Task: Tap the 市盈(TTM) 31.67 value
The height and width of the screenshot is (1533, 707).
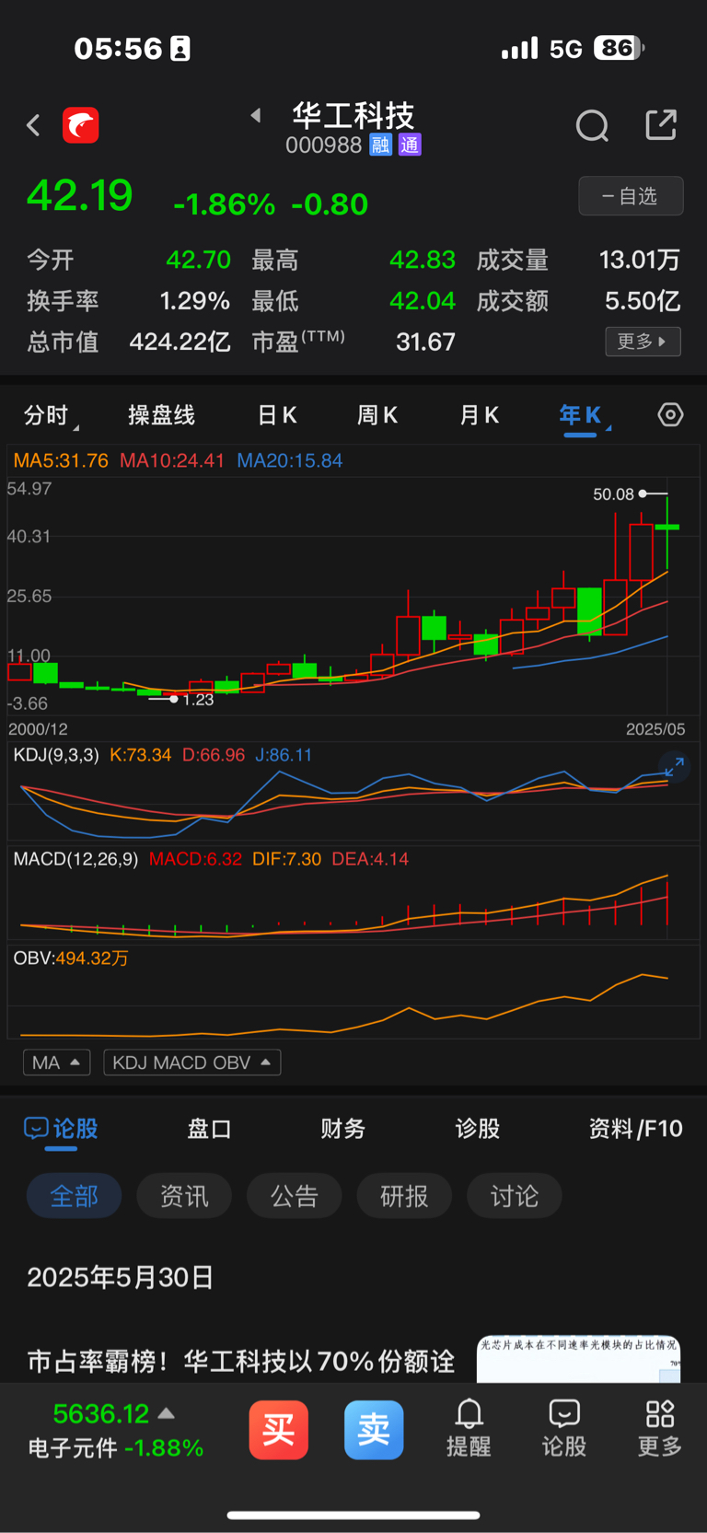Action: pyautogui.click(x=425, y=342)
